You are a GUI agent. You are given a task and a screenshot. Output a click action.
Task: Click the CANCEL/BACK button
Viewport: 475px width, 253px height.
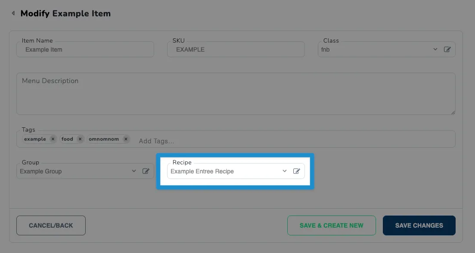(x=51, y=225)
